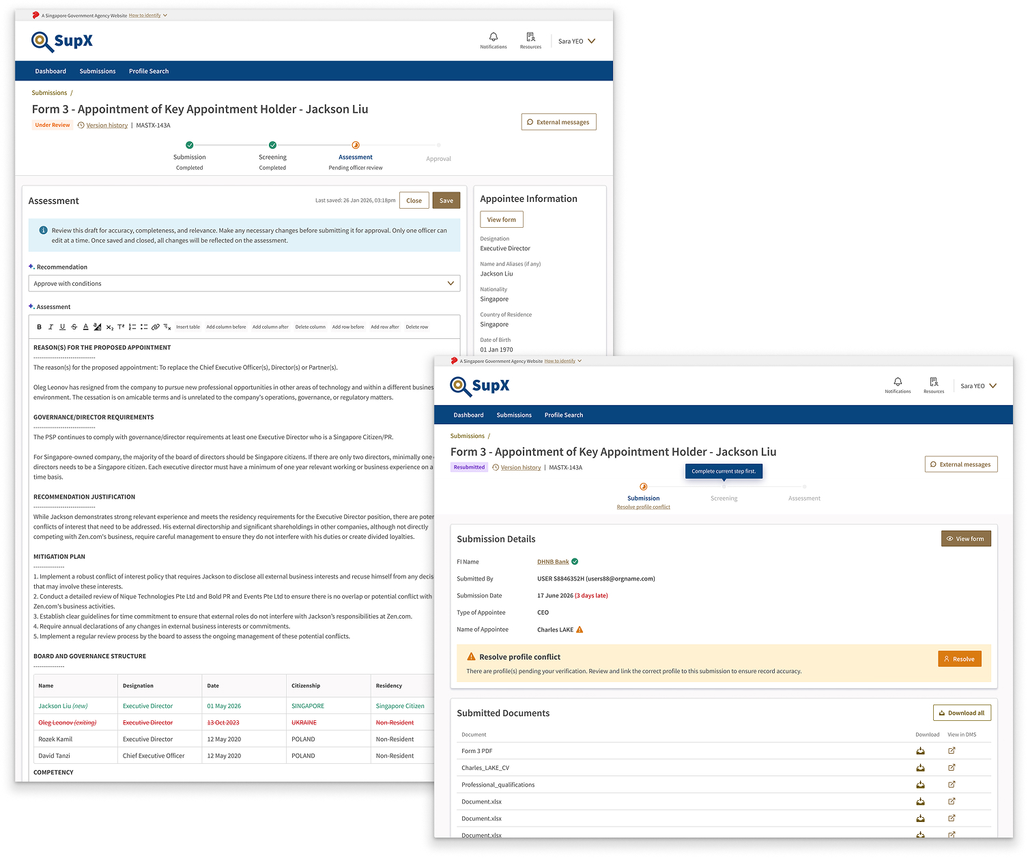Image resolution: width=1028 pixels, height=858 pixels.
Task: Click the orange Resolve button
Action: pos(960,659)
